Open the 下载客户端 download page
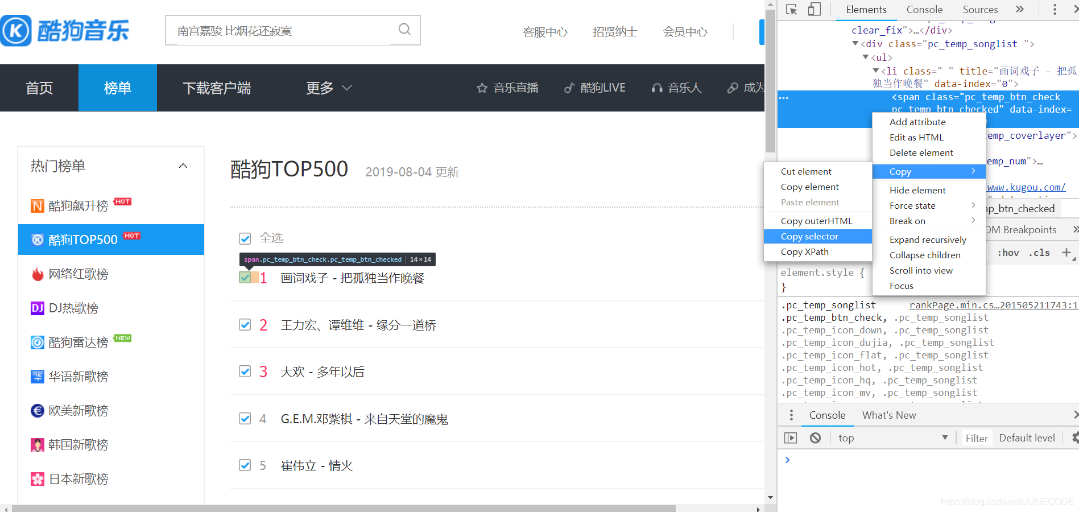The image size is (1079, 512). 217,88
